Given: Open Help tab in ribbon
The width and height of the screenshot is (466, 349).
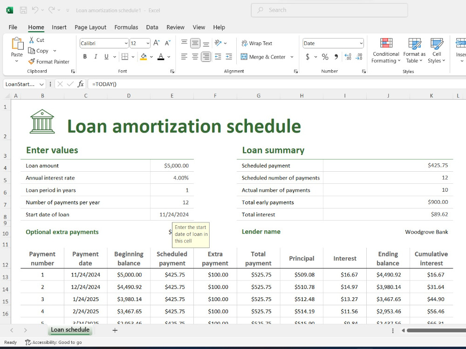Looking at the screenshot, I should click(x=219, y=27).
